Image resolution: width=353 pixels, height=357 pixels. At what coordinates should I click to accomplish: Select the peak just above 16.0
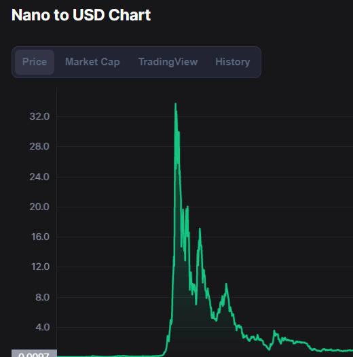coord(200,228)
